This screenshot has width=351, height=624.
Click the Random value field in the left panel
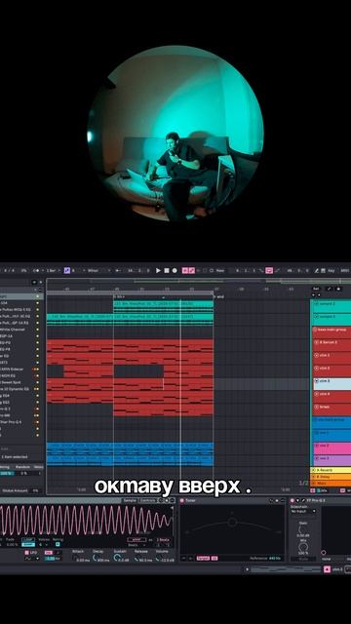(23, 473)
